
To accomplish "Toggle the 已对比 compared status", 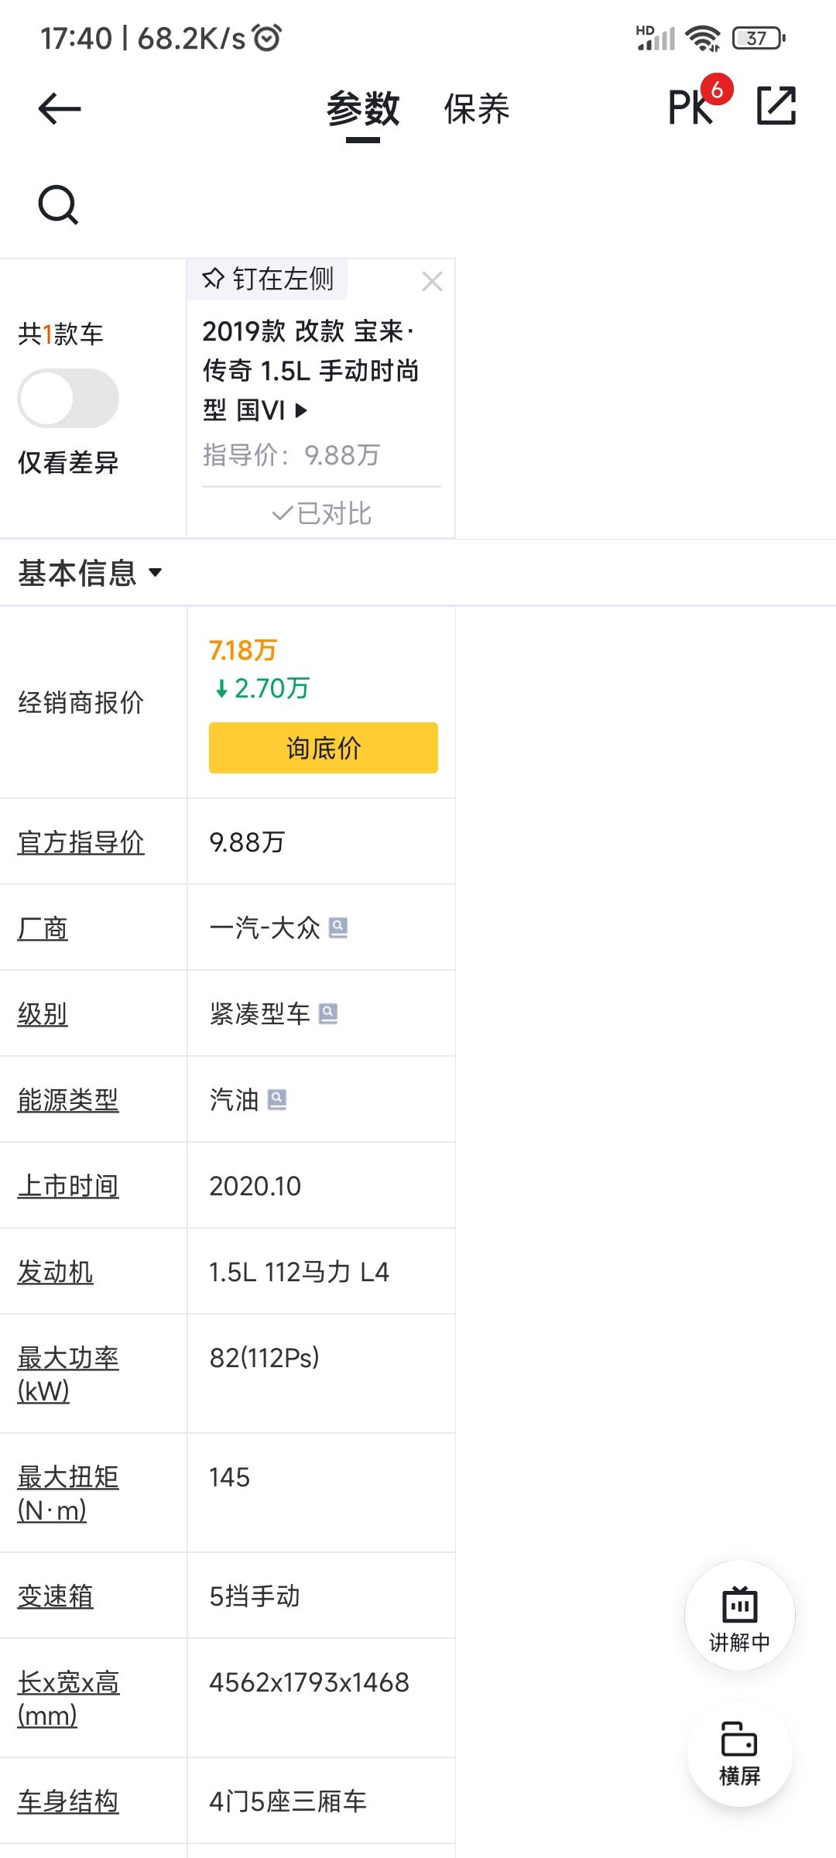I will (x=321, y=513).
